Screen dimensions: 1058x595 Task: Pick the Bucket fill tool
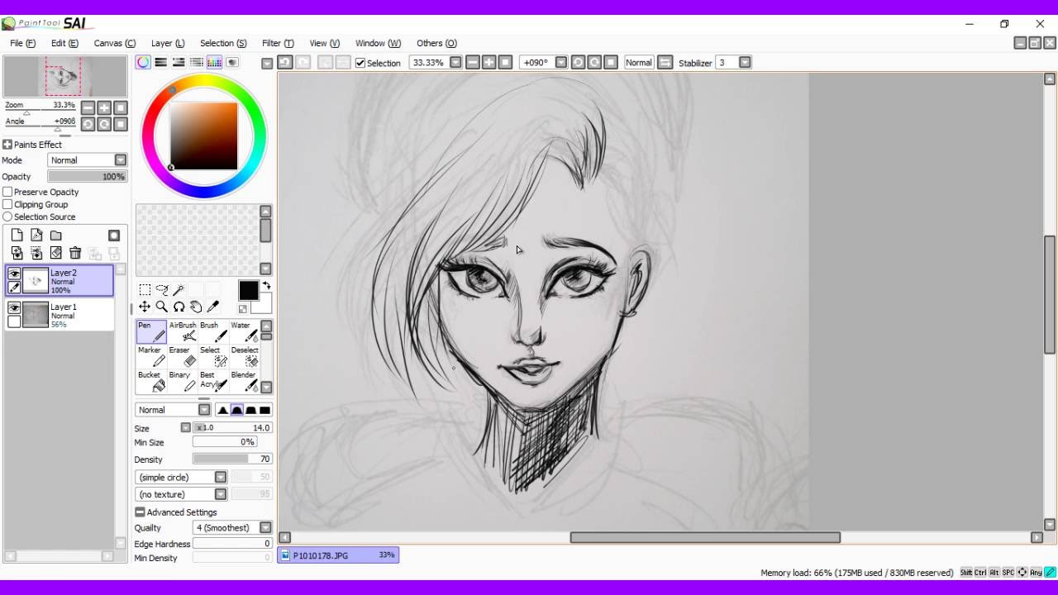tap(150, 381)
